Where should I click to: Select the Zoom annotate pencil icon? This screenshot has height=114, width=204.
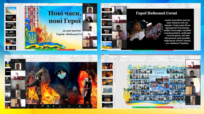point(60,106)
